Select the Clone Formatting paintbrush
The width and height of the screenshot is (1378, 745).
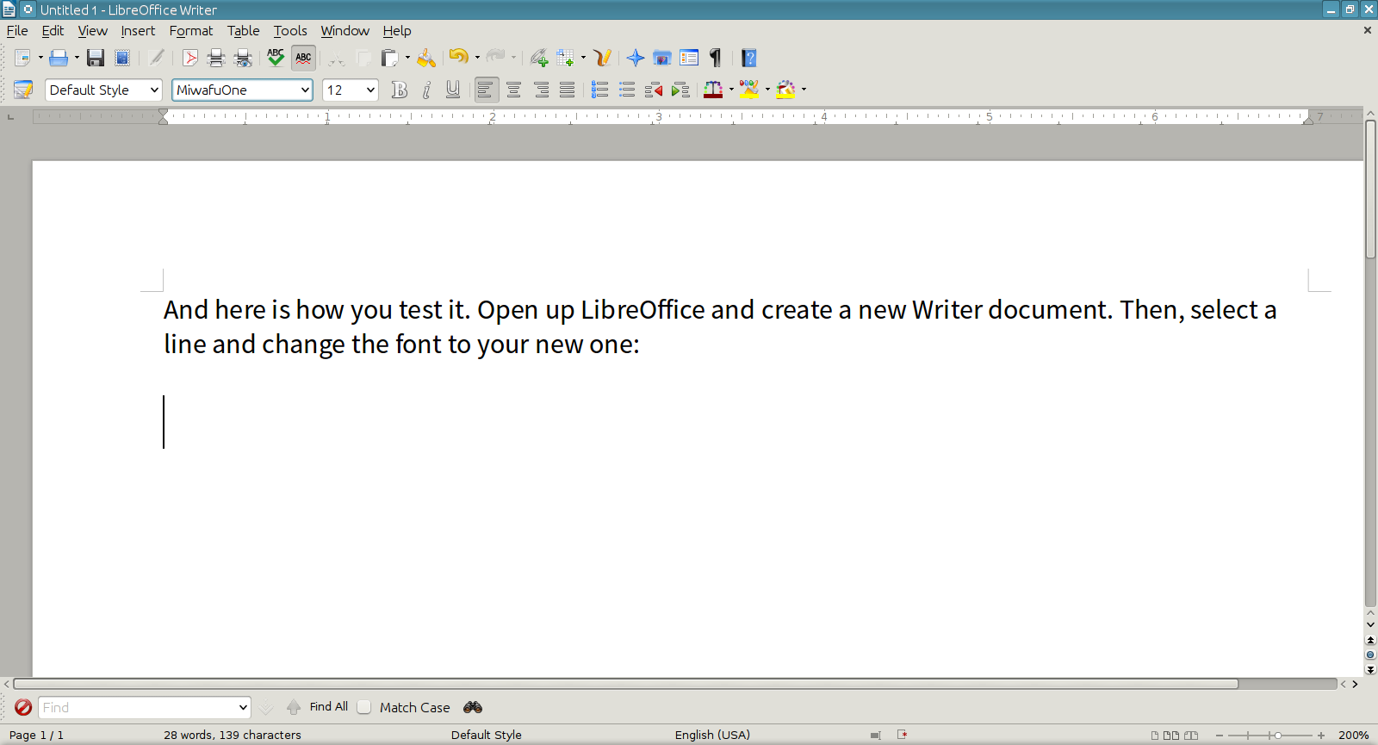pos(426,58)
